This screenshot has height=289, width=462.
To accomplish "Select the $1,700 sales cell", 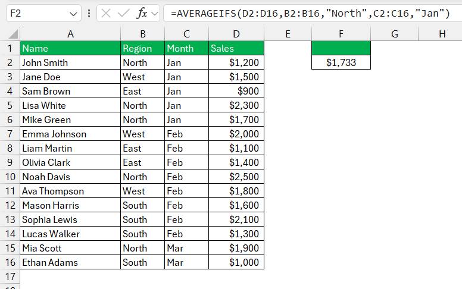I will click(236, 120).
